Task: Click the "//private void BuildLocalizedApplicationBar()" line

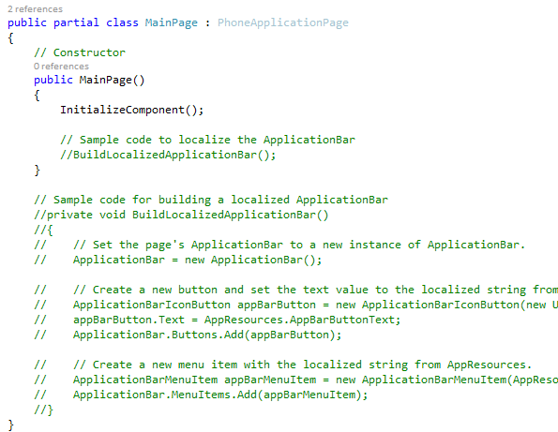Action: click(181, 215)
